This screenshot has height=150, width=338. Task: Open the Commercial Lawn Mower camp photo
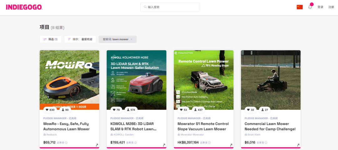(271, 80)
